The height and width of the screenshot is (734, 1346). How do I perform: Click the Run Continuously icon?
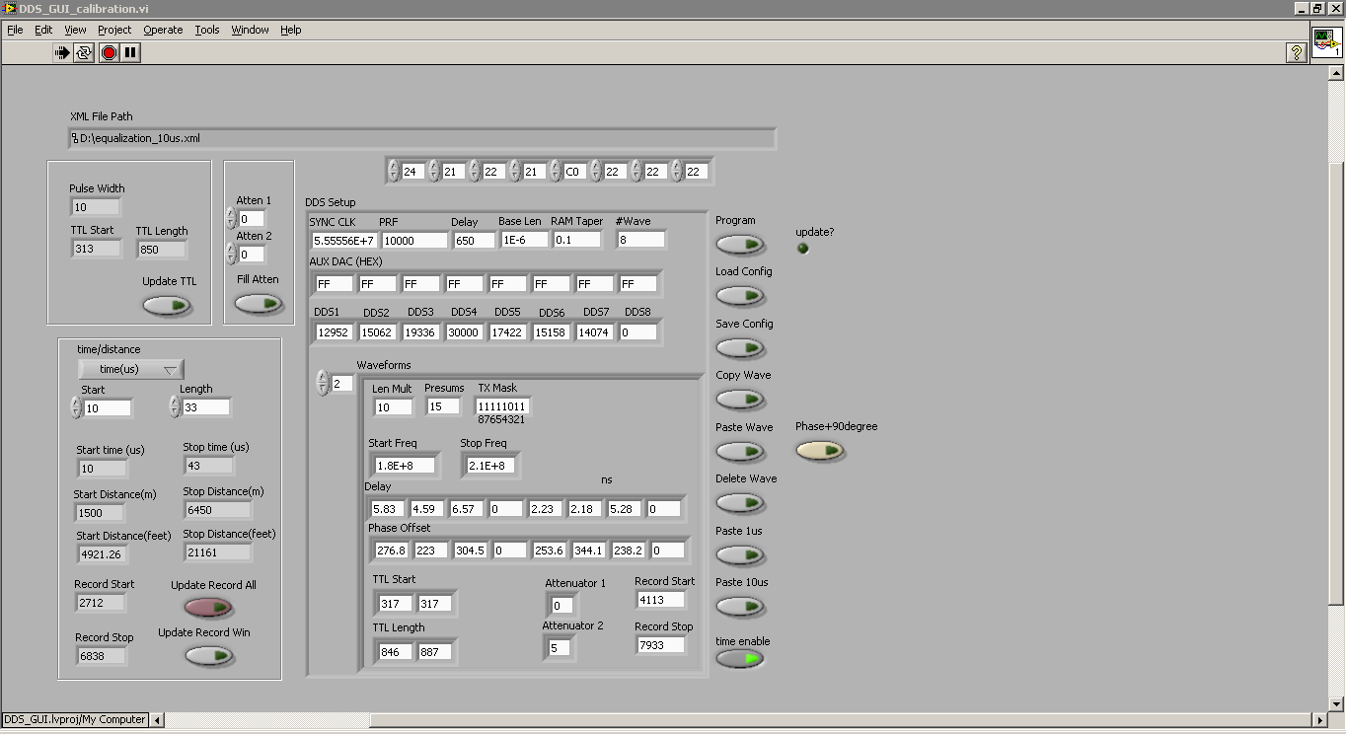click(84, 52)
